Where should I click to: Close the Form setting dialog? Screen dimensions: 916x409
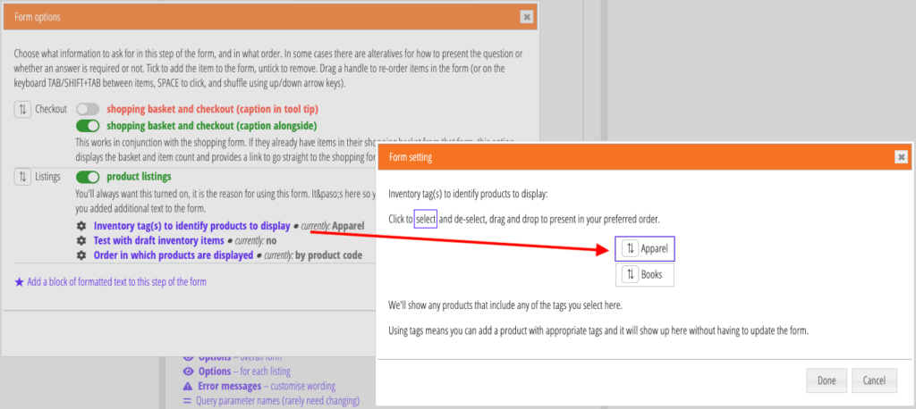click(901, 157)
